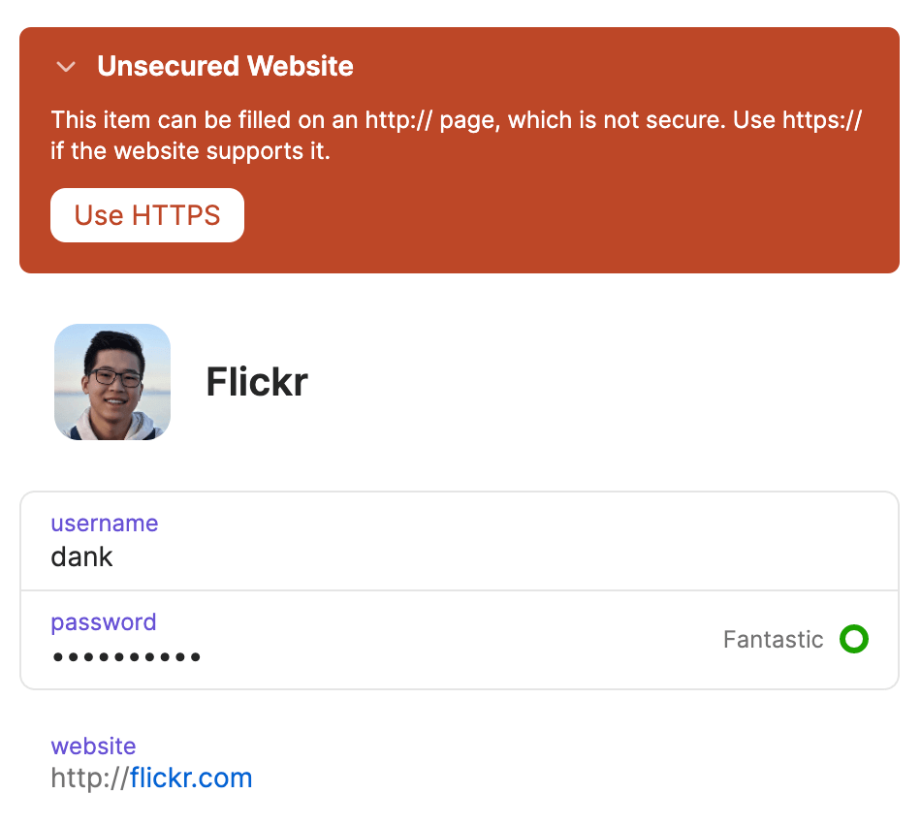The height and width of the screenshot is (826, 921).
Task: Click the http:// prefix of the website
Action: (x=89, y=778)
